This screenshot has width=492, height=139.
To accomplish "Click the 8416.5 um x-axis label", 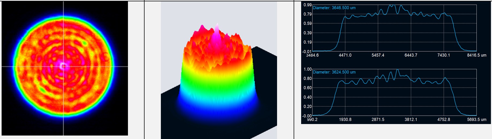I will [476, 55].
